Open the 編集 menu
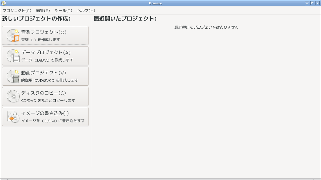This screenshot has width=321, height=180. tap(42, 10)
